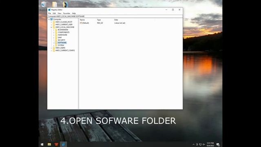Click the SYSTEM key folder icon
The image size is (261, 147).
tap(56, 45)
